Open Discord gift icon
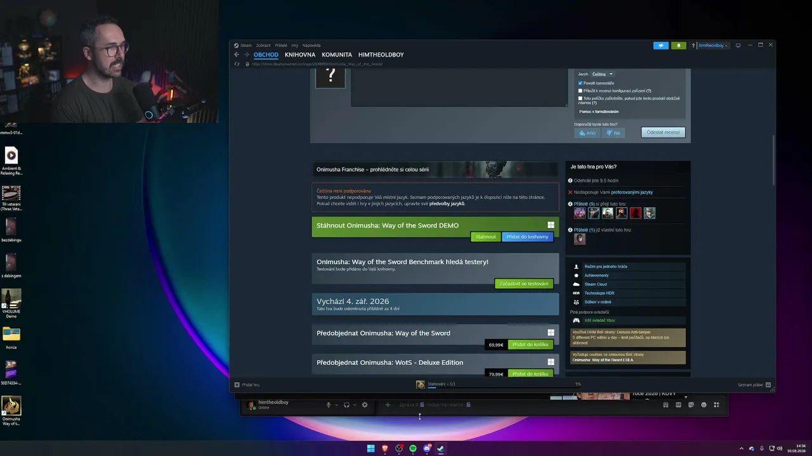The image size is (812, 456). point(665,405)
